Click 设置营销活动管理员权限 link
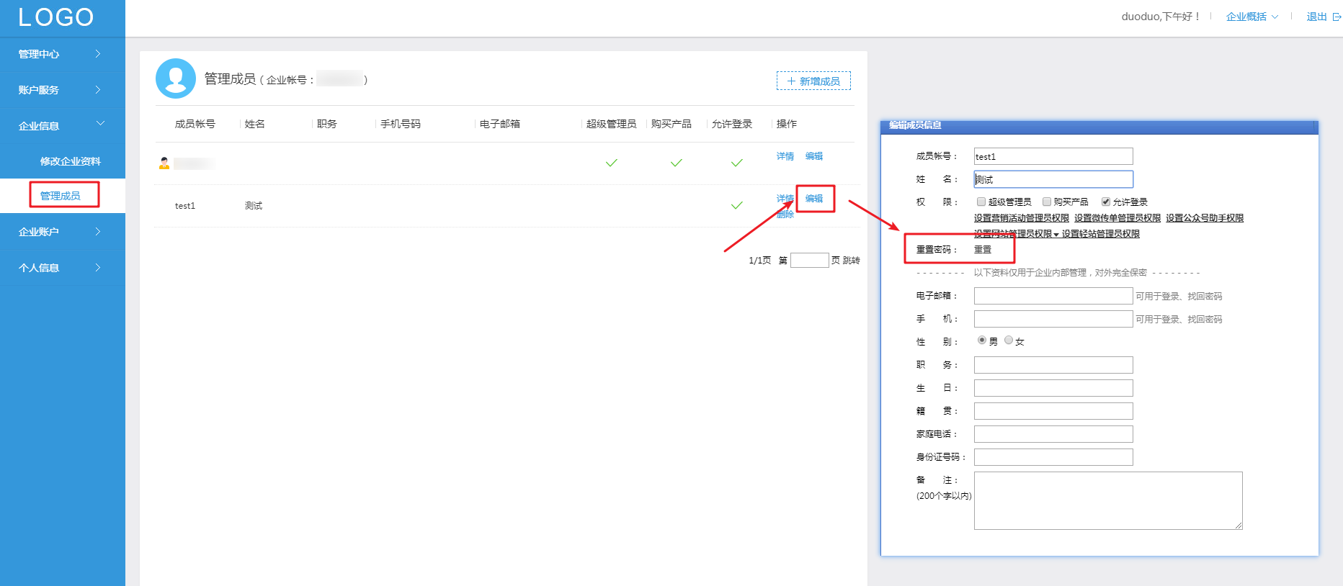 1022,218
